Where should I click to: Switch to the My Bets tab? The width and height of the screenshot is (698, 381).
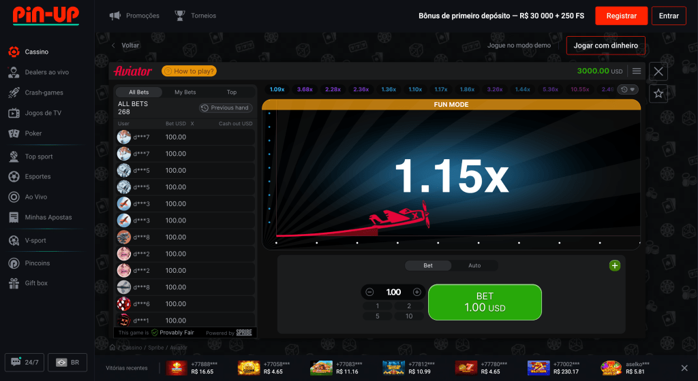(x=185, y=92)
